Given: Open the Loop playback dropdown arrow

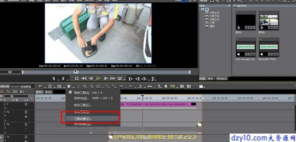Looking at the screenshot, I should click(x=124, y=80).
